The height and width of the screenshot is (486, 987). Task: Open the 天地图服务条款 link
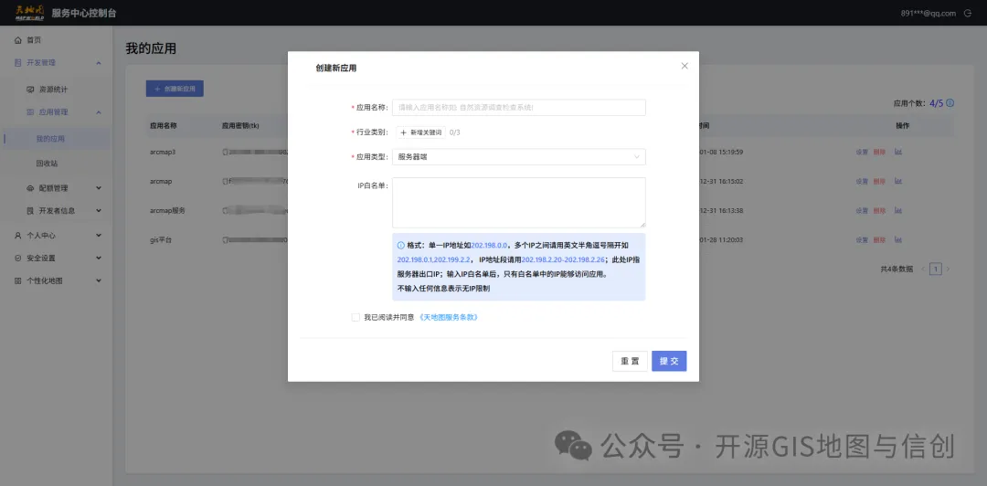coord(449,317)
